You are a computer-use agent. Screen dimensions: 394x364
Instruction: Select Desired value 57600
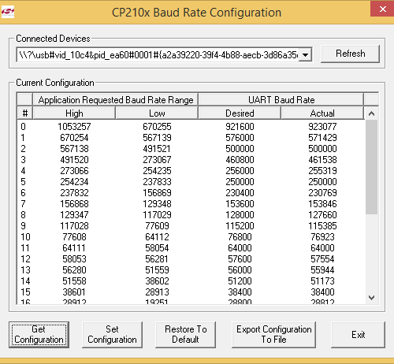pyautogui.click(x=240, y=259)
